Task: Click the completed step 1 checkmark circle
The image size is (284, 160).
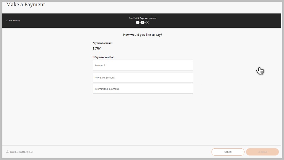Action: 138,22
